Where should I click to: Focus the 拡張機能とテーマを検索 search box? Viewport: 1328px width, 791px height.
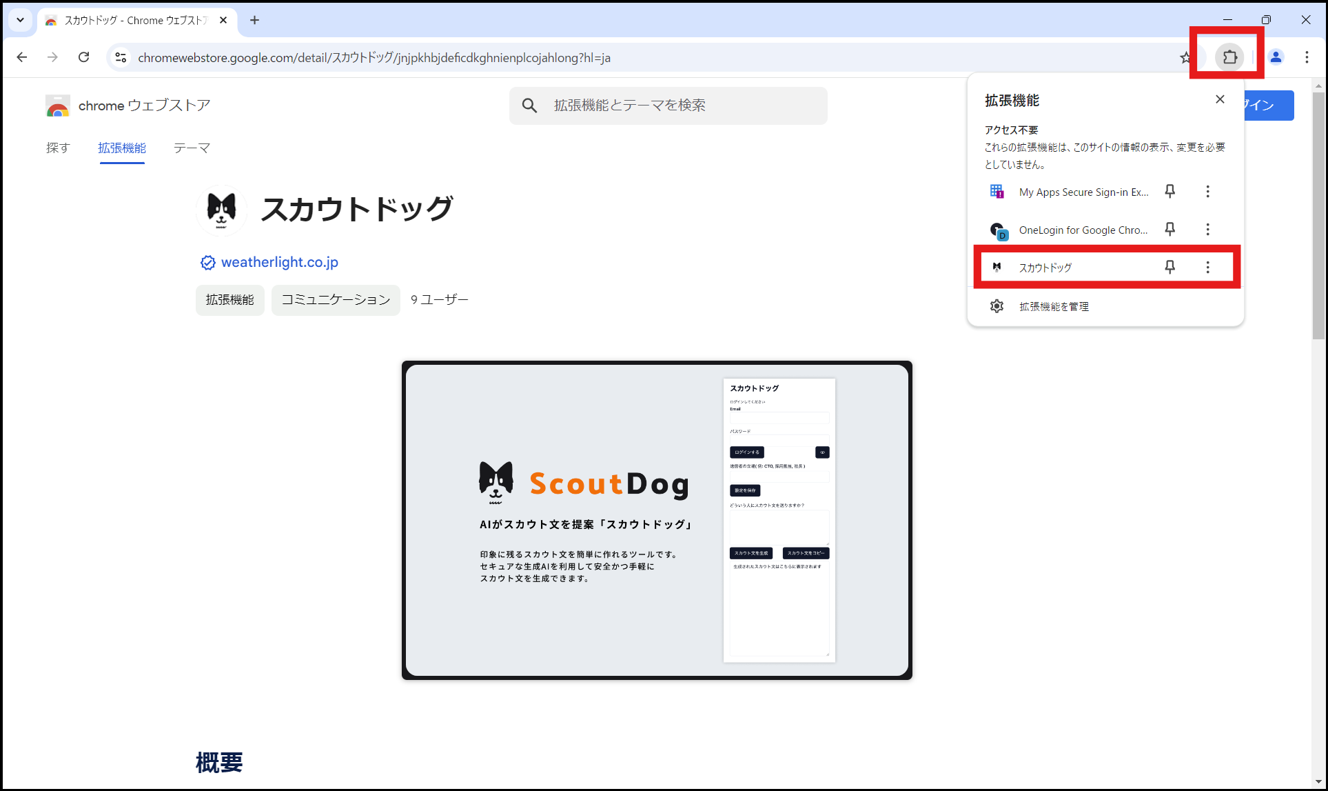click(668, 106)
